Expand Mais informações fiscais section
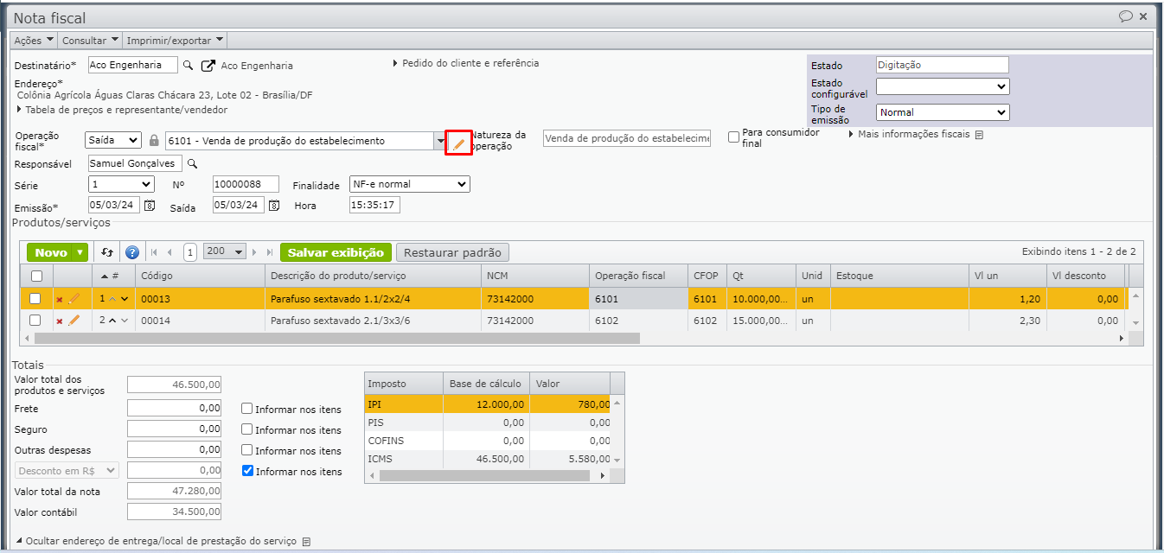The height and width of the screenshot is (553, 1164). (910, 134)
